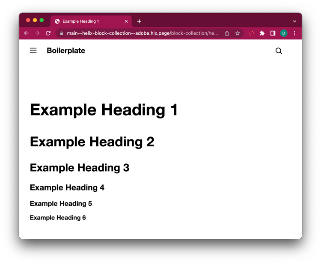The width and height of the screenshot is (321, 264).
Task: Click the Example Heading 3 text
Action: (80, 168)
